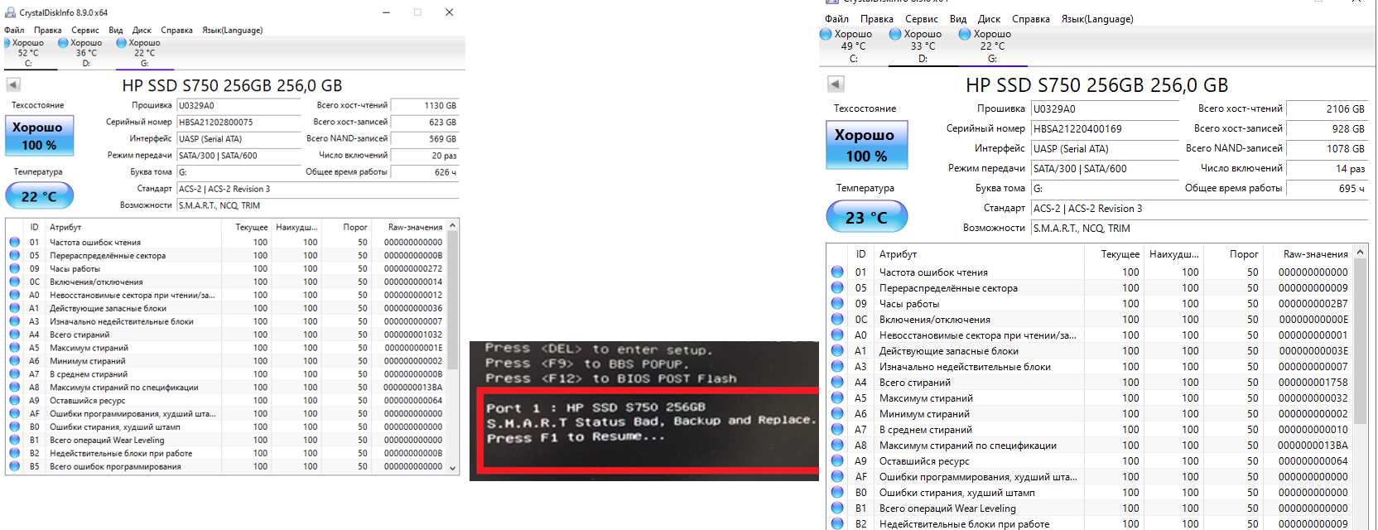Select row 'Частота ошибок чтения' in right window
This screenshot has width=1378, height=530.
click(x=1091, y=272)
